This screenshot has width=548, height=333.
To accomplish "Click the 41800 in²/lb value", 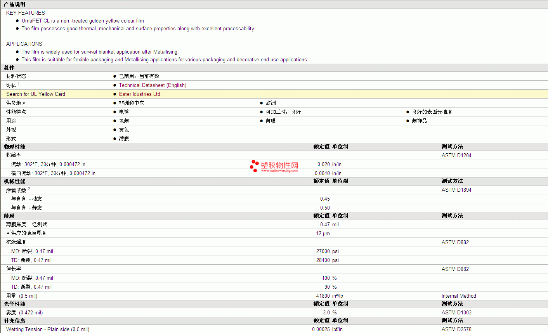I will (329, 296).
